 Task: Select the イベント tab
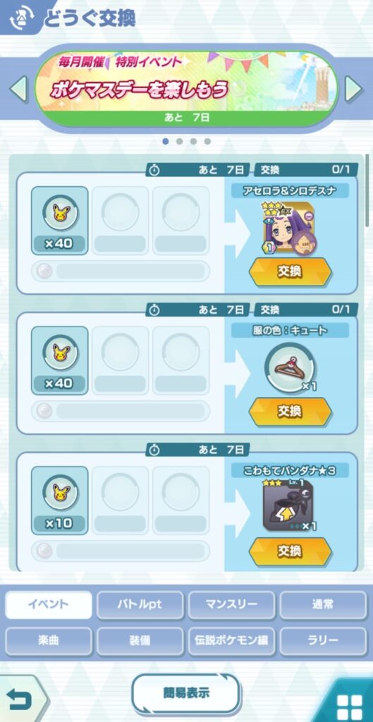[49, 604]
